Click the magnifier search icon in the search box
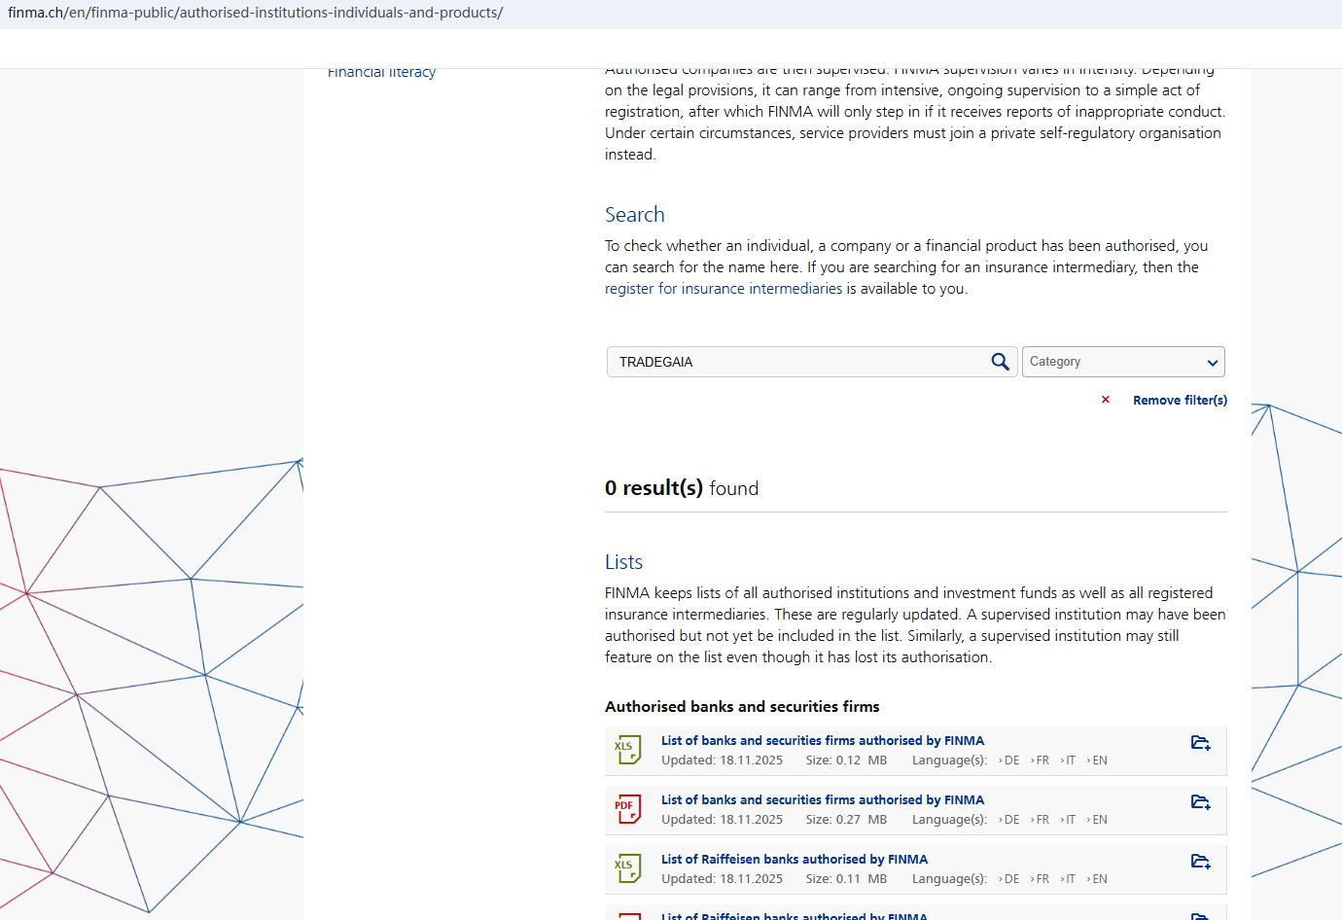 tap(1000, 362)
